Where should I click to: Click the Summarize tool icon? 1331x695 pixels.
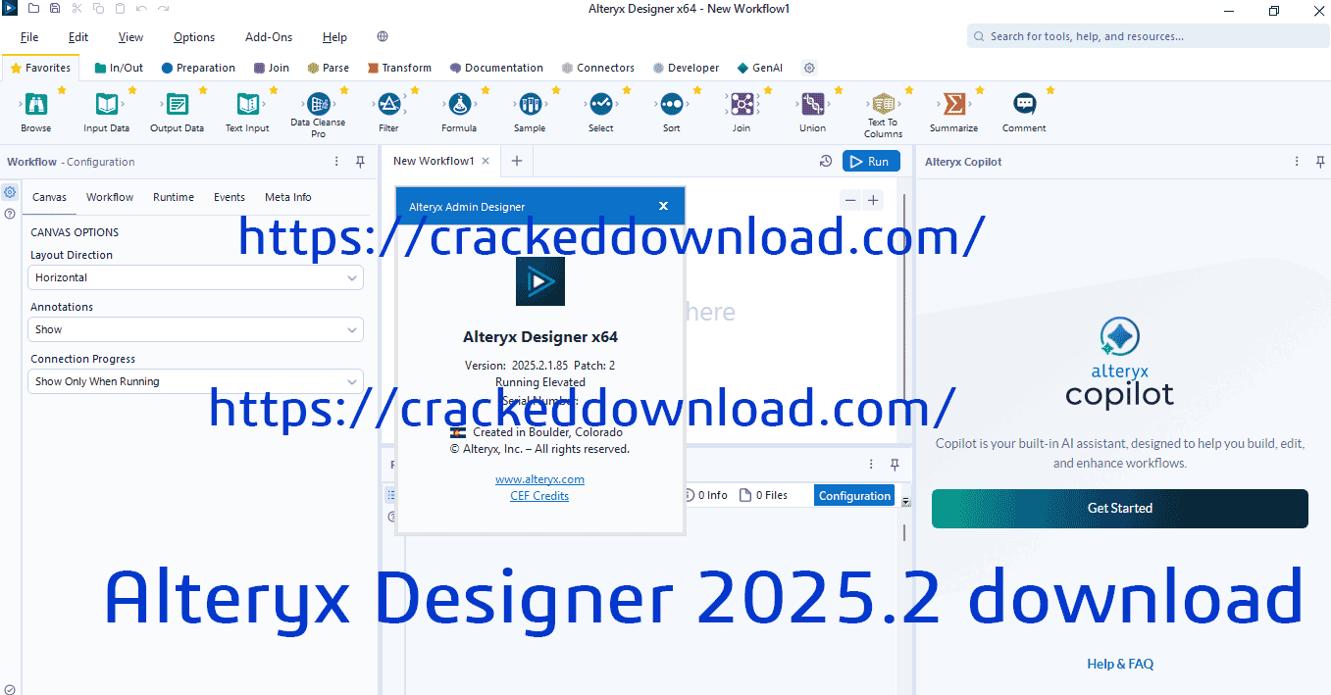pyautogui.click(x=952, y=105)
